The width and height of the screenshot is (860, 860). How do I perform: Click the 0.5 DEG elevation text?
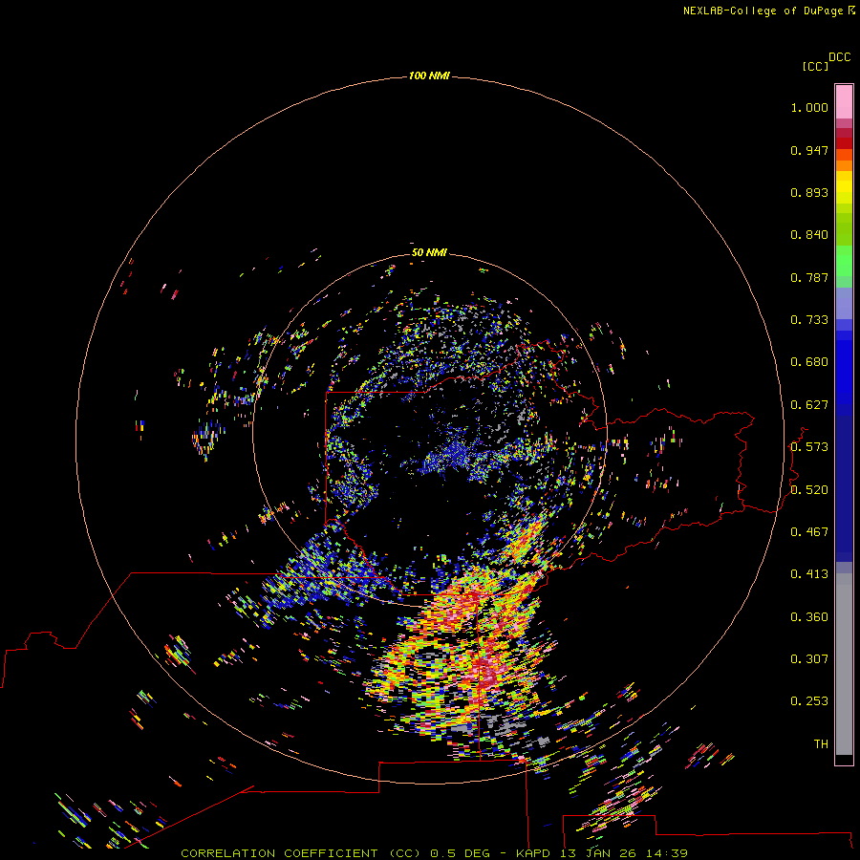(459, 853)
